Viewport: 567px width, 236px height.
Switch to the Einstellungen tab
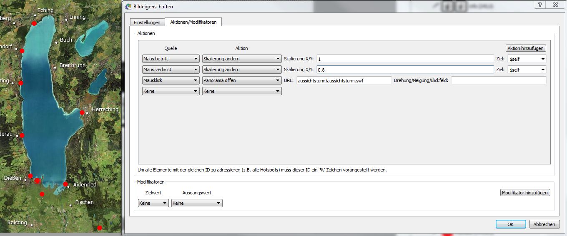(x=147, y=22)
